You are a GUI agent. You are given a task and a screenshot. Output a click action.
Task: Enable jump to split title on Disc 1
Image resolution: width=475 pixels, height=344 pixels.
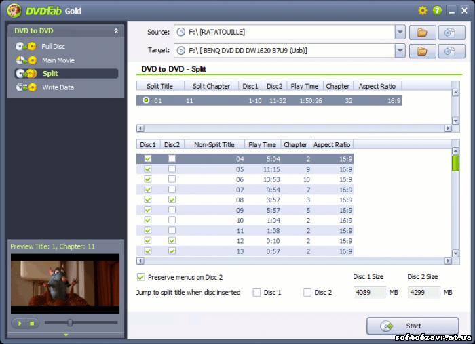click(x=256, y=293)
